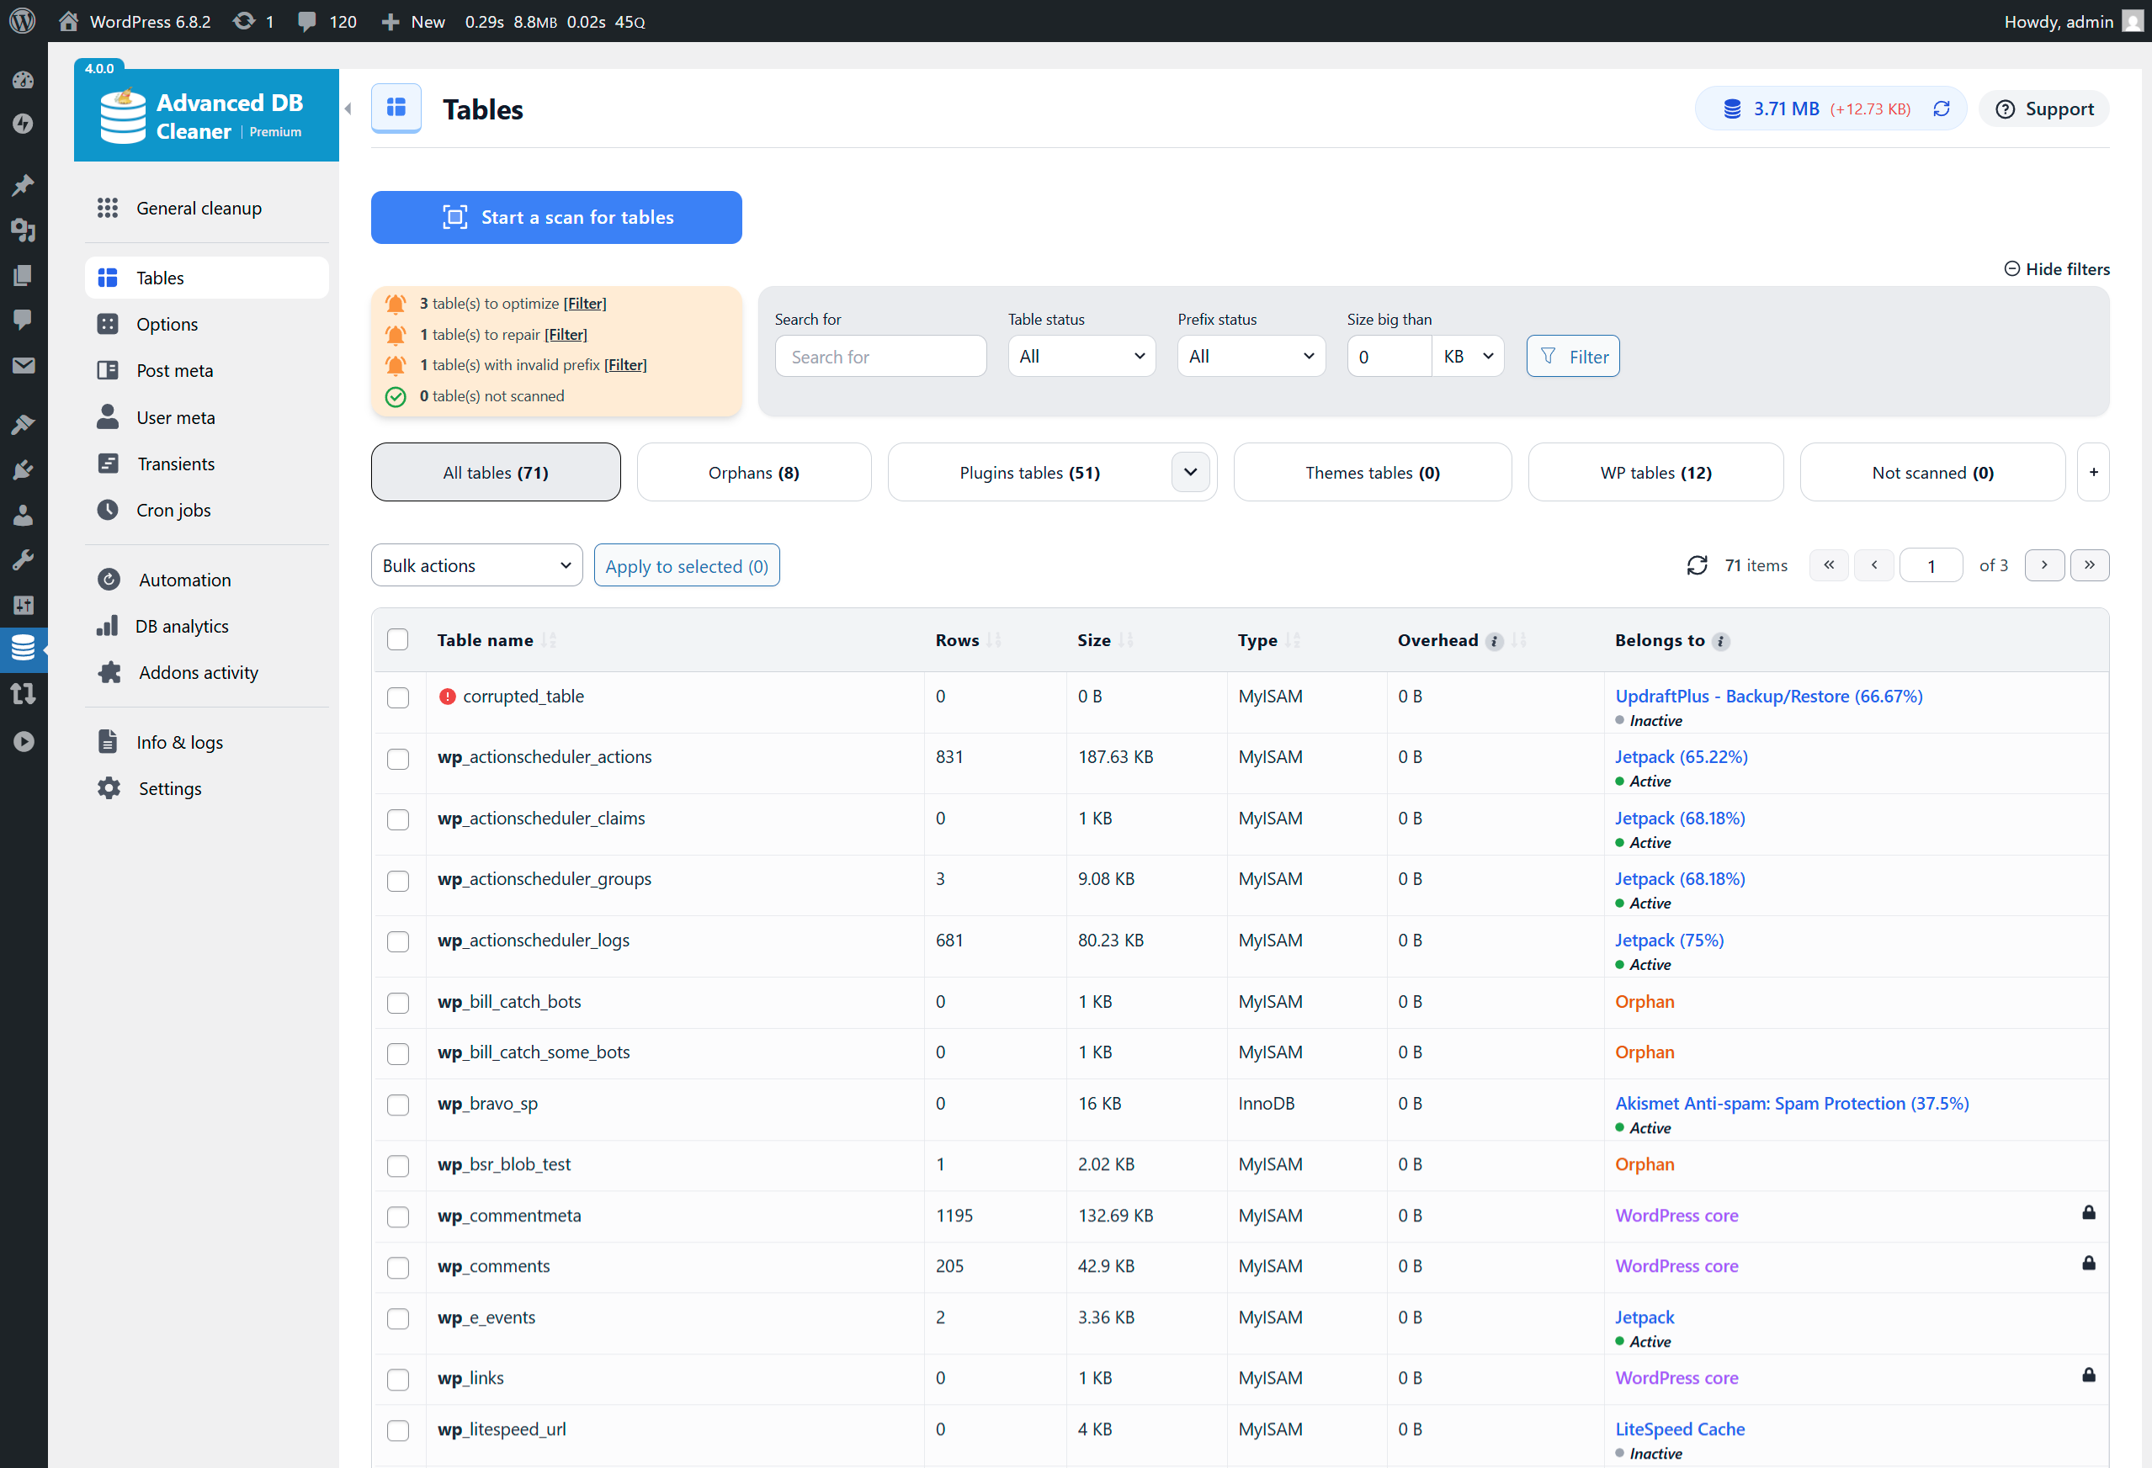
Task: Type in the Search for field
Action: [879, 355]
